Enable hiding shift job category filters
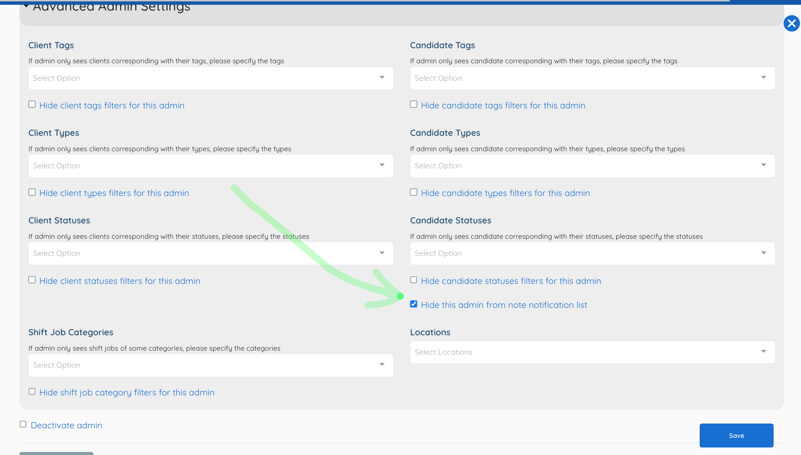 [32, 391]
